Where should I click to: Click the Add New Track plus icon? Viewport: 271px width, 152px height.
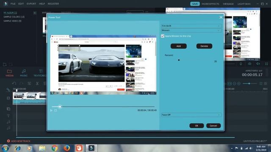pos(8,141)
